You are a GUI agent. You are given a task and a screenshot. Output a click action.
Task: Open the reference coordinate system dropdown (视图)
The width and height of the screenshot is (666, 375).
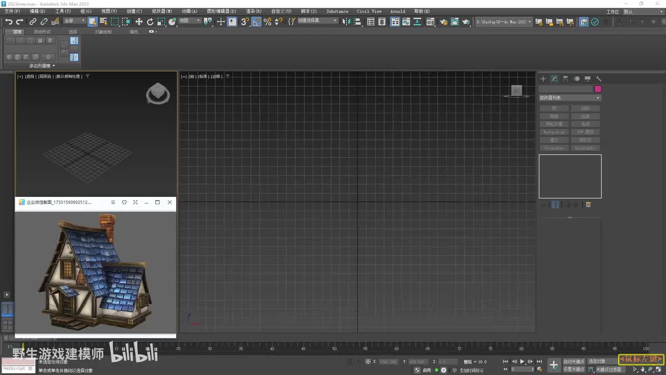[190, 21]
